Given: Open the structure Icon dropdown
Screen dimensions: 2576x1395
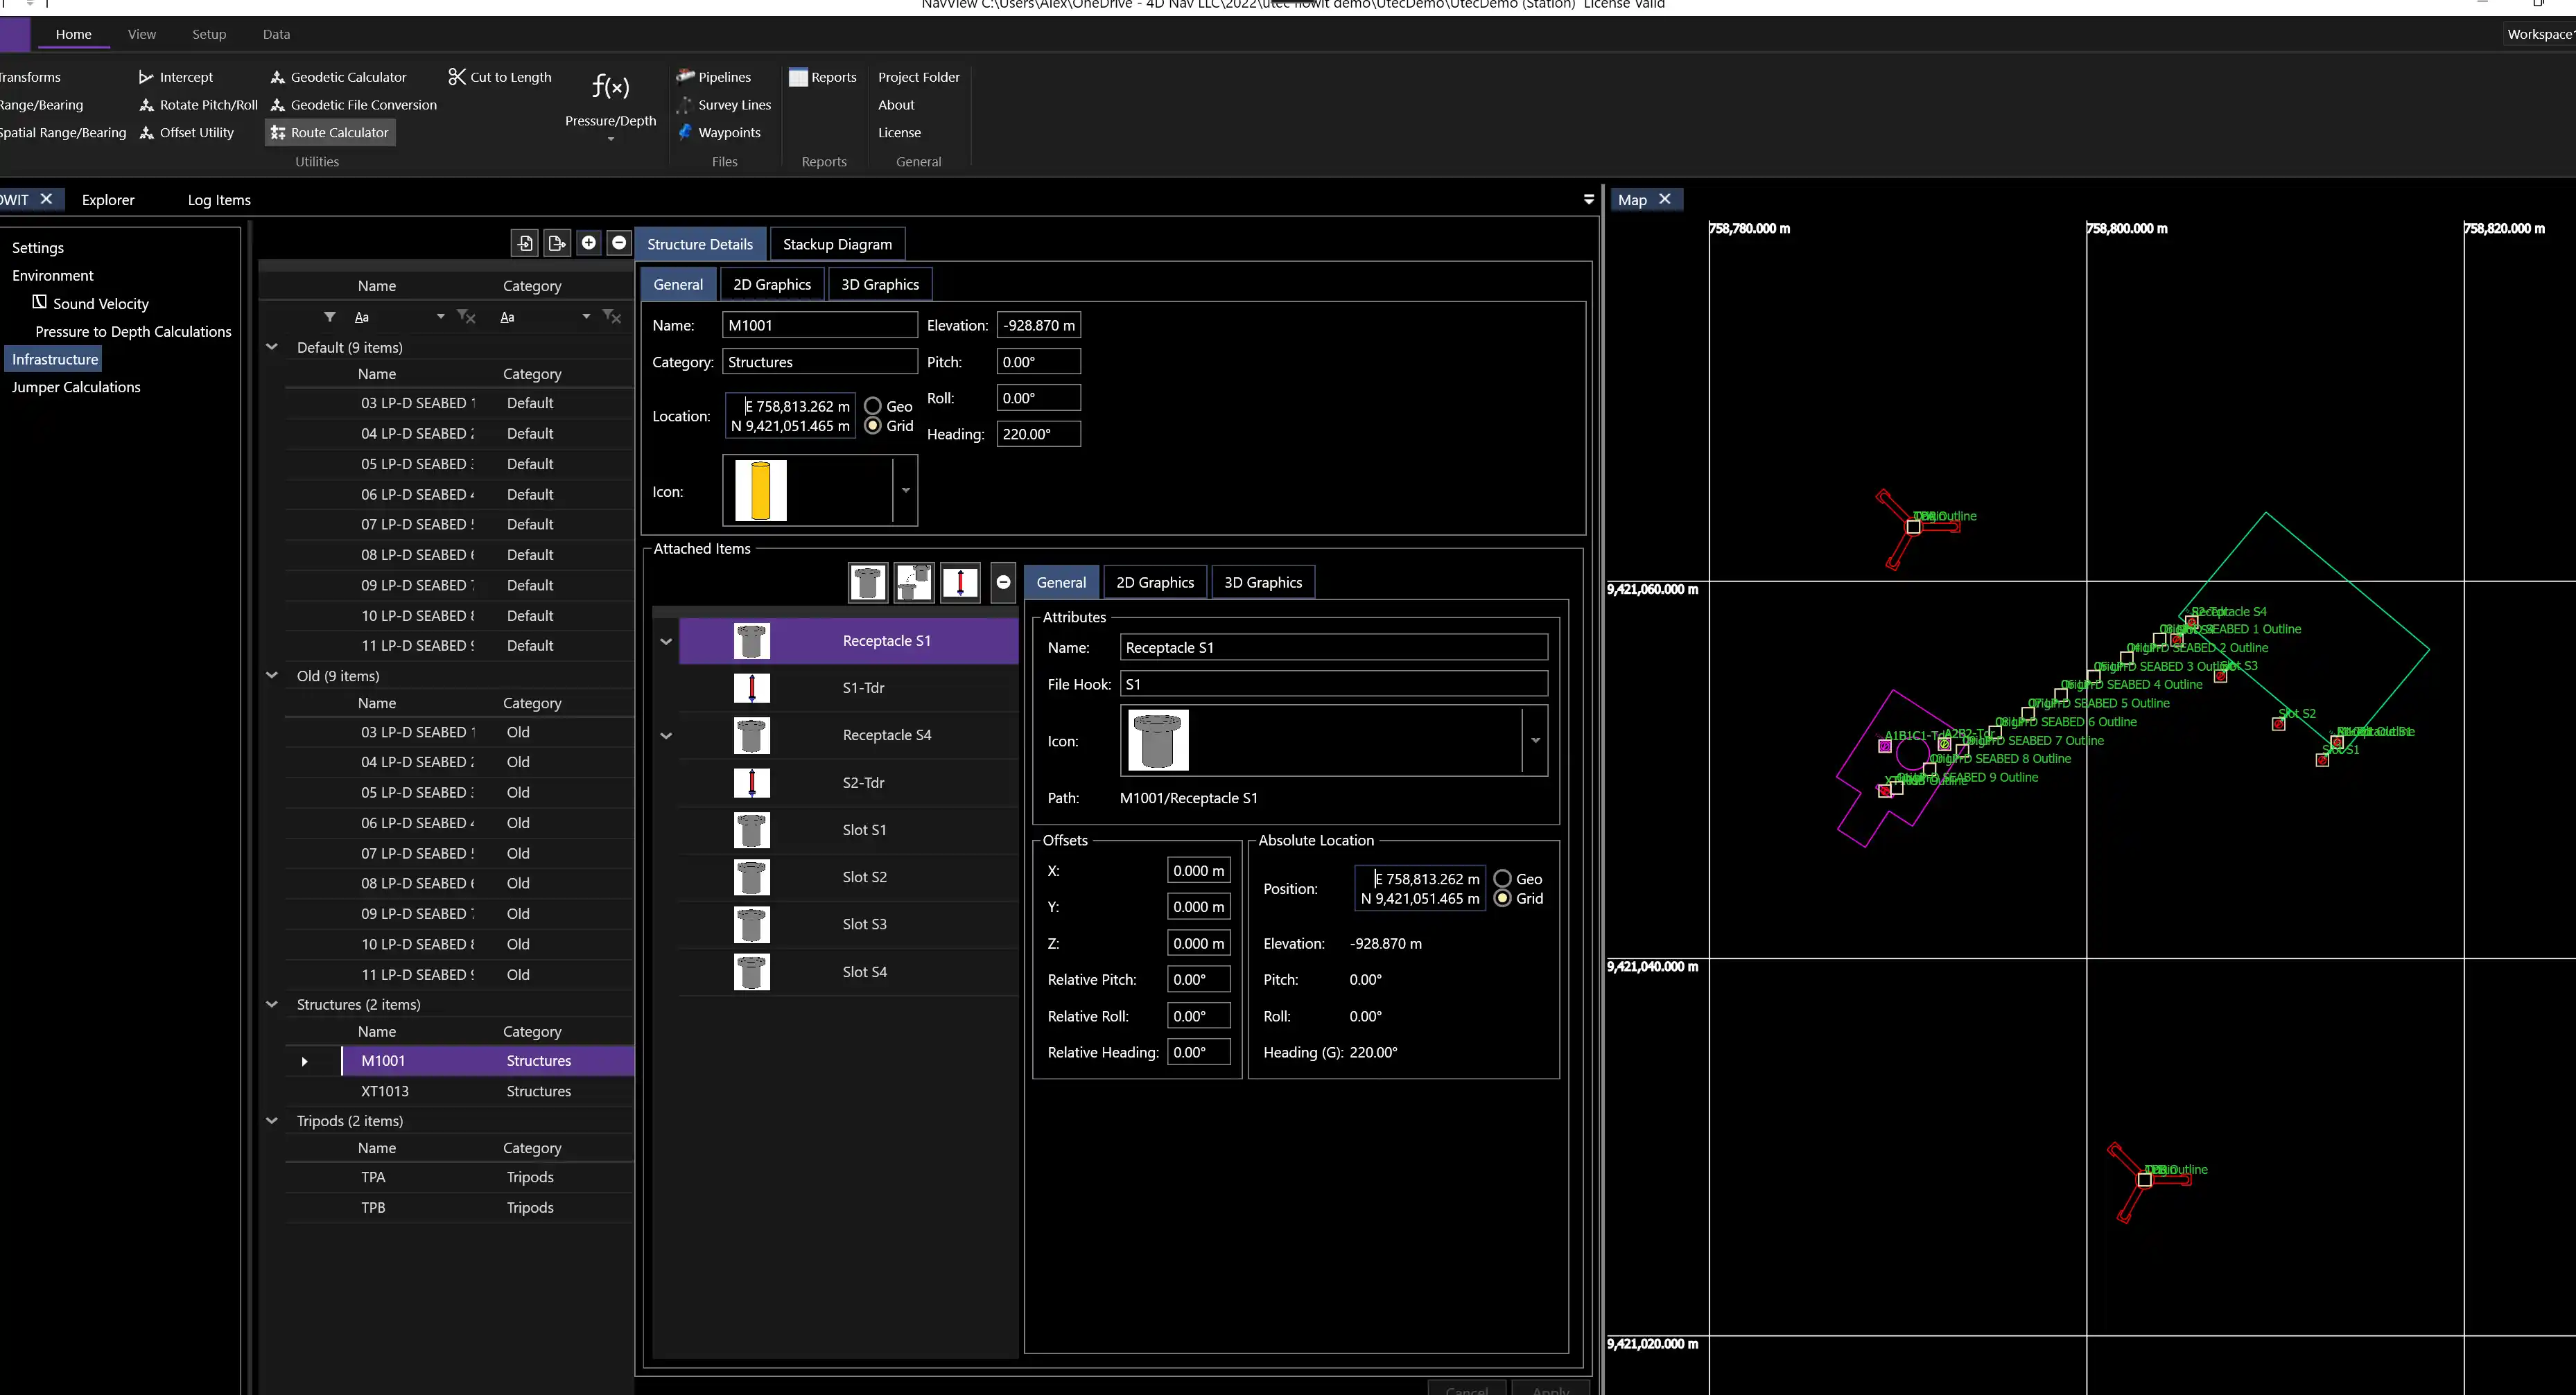Looking at the screenshot, I should tap(905, 491).
